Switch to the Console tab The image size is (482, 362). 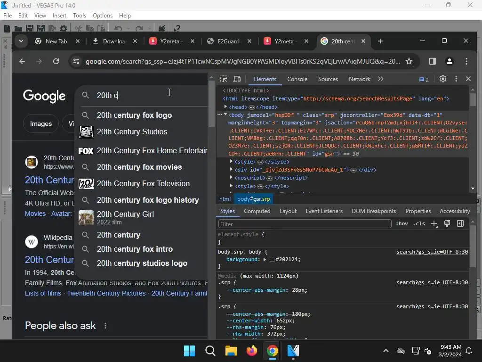tap(297, 79)
